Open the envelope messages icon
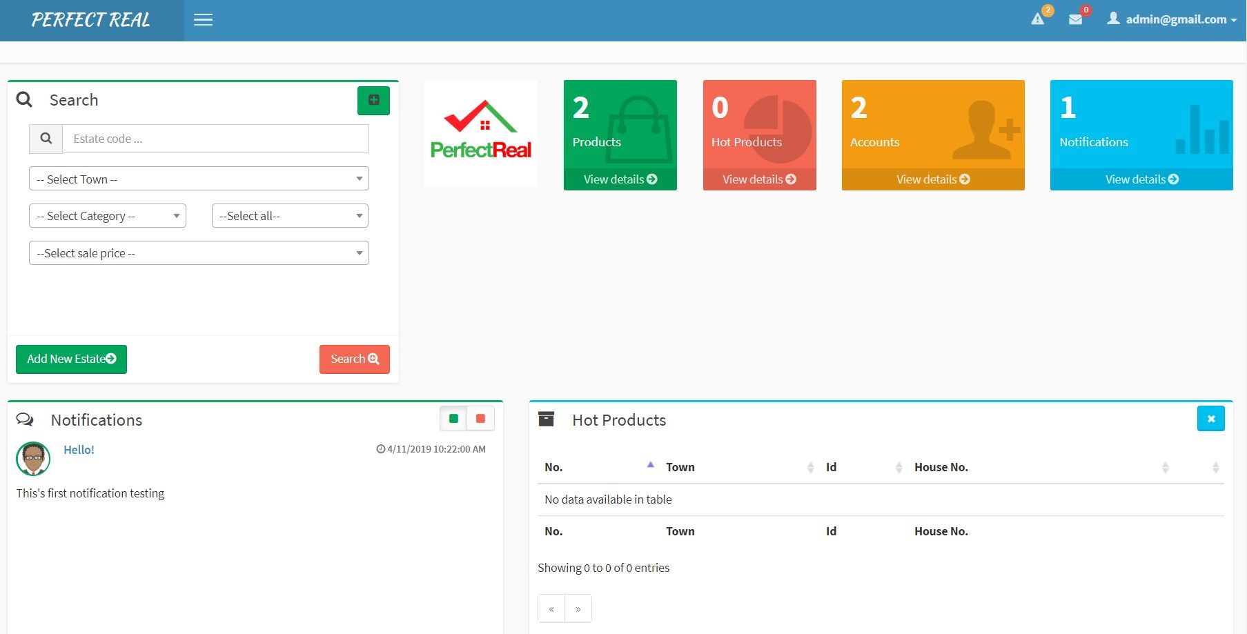Image resolution: width=1247 pixels, height=634 pixels. (x=1075, y=19)
